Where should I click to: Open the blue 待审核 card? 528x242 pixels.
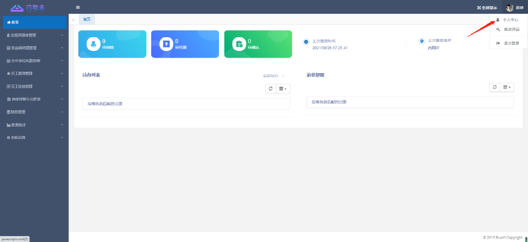[112, 44]
